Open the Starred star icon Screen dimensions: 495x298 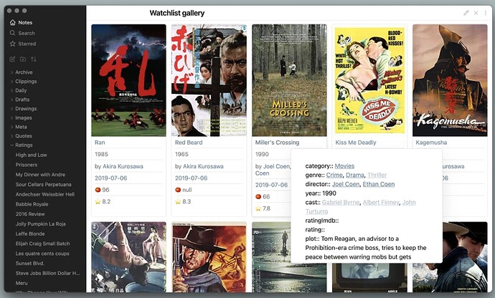(13, 44)
